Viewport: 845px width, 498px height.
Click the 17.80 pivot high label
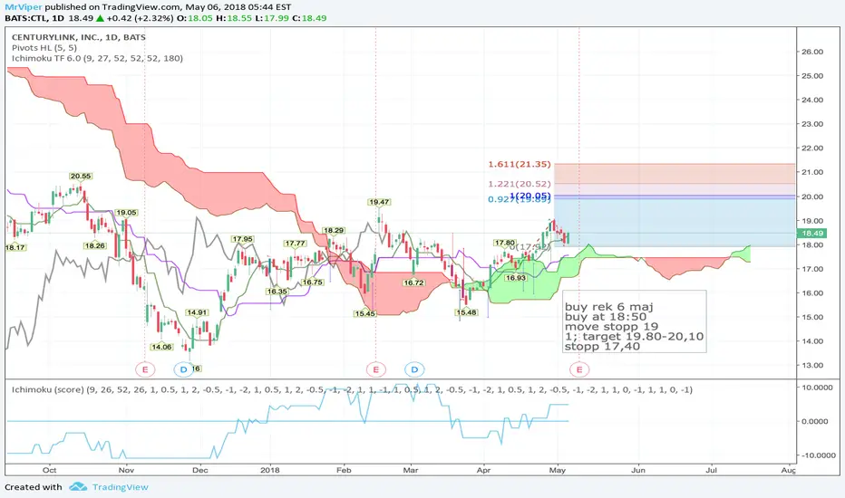coord(505,243)
